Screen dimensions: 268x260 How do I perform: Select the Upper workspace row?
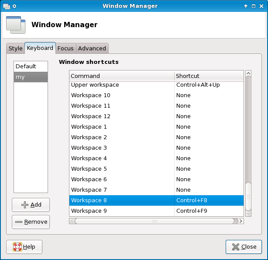click(156, 85)
